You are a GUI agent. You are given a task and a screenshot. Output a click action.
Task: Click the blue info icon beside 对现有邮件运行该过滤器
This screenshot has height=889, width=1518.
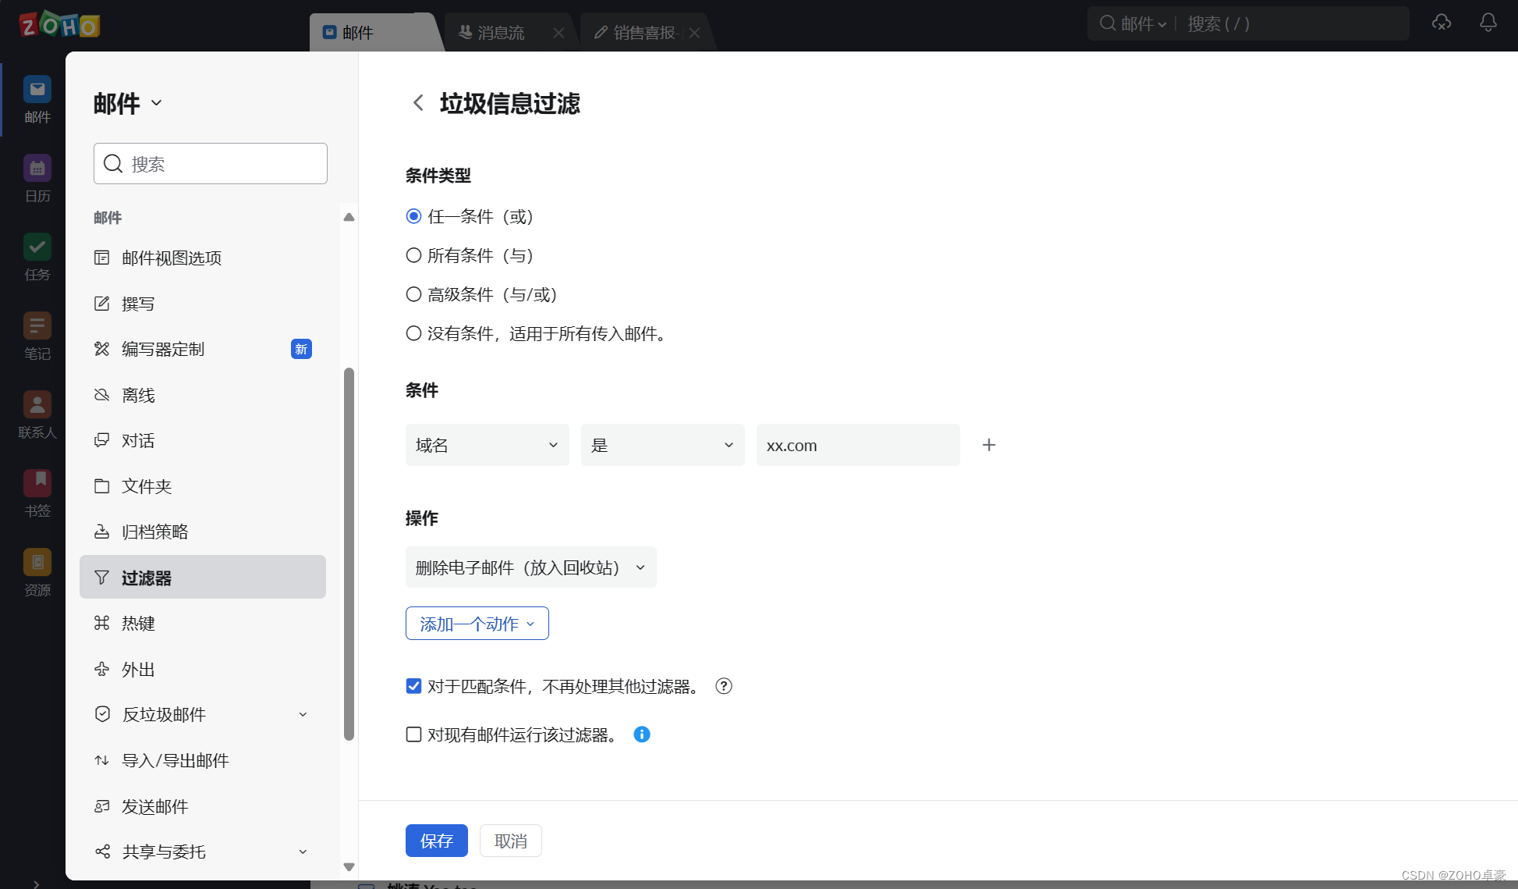[641, 734]
